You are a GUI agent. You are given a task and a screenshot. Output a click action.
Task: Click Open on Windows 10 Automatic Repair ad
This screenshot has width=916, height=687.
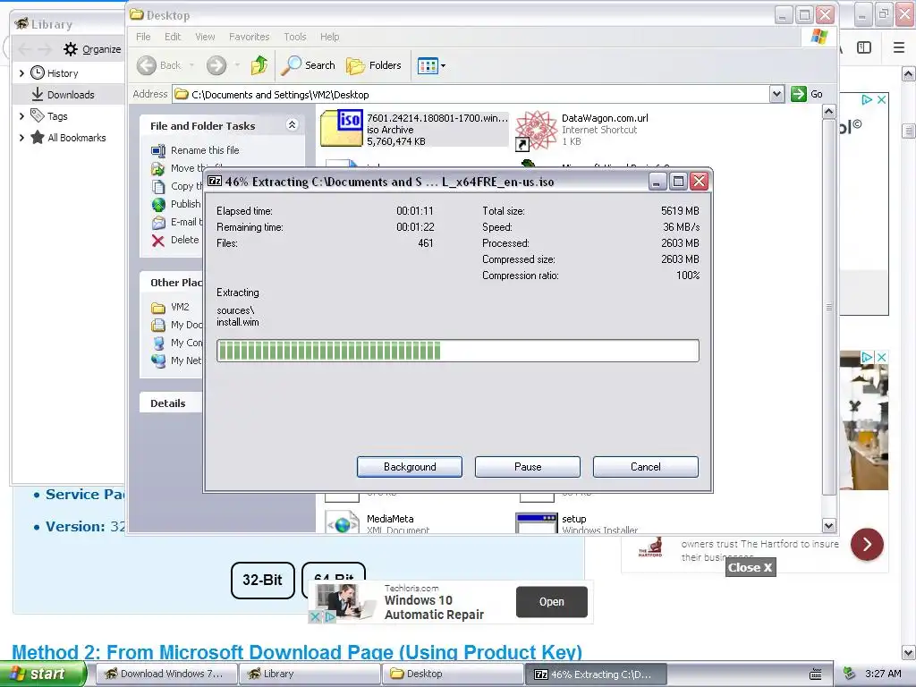coord(551,602)
